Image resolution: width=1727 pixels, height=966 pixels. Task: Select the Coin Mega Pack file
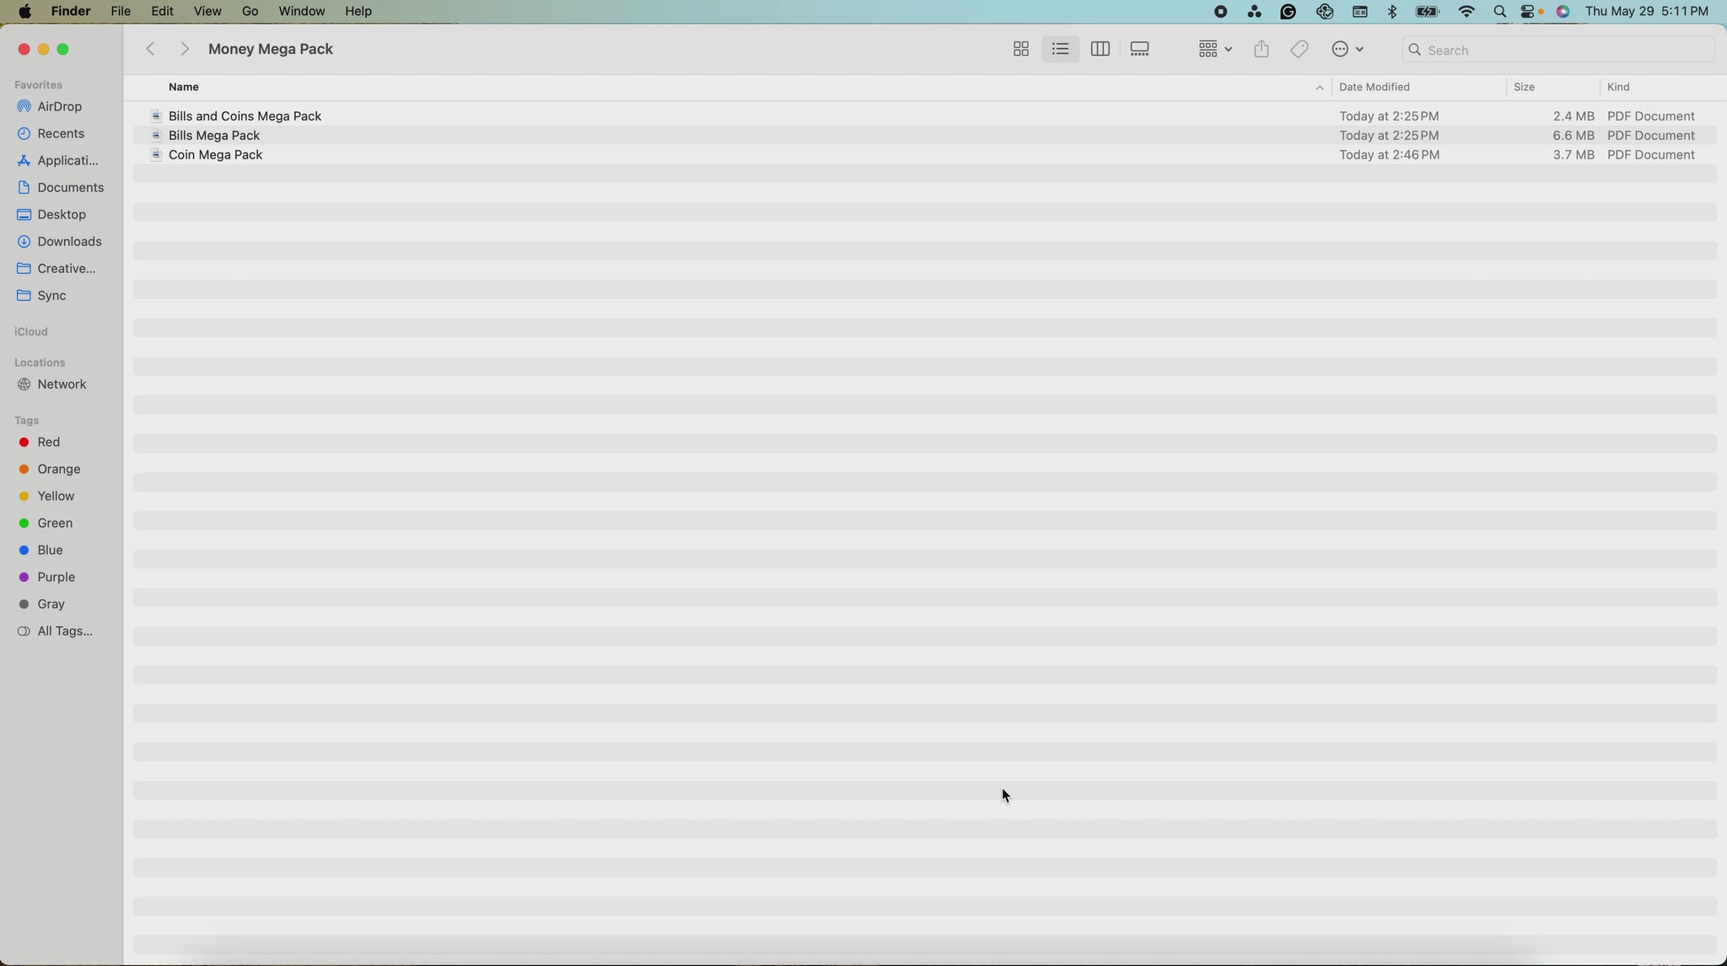(x=215, y=155)
